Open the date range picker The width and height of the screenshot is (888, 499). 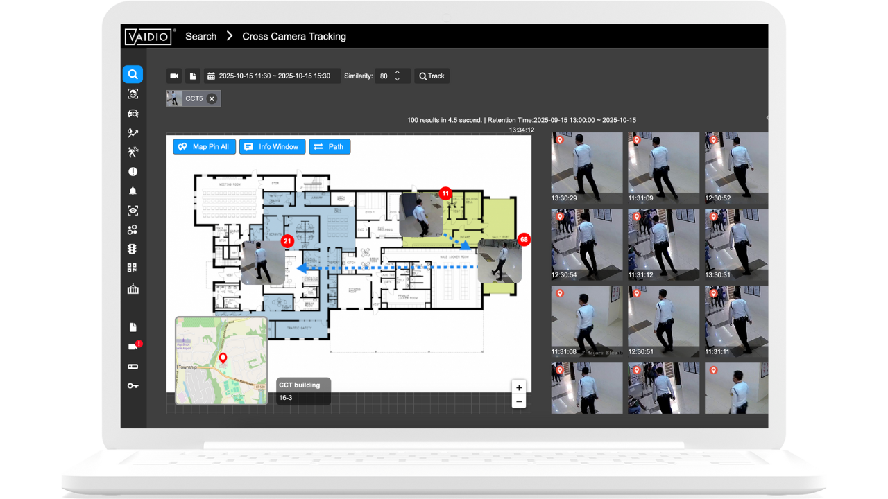pyautogui.click(x=271, y=76)
